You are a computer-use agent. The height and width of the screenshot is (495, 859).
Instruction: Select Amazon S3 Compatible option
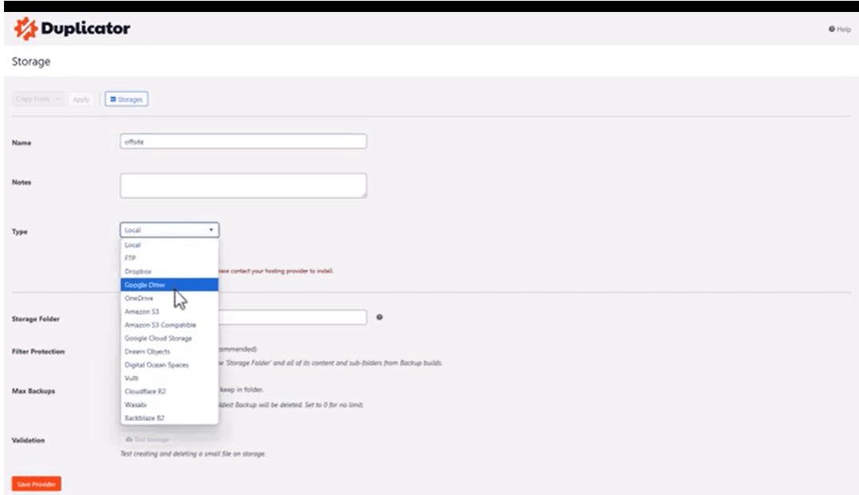pyautogui.click(x=160, y=325)
